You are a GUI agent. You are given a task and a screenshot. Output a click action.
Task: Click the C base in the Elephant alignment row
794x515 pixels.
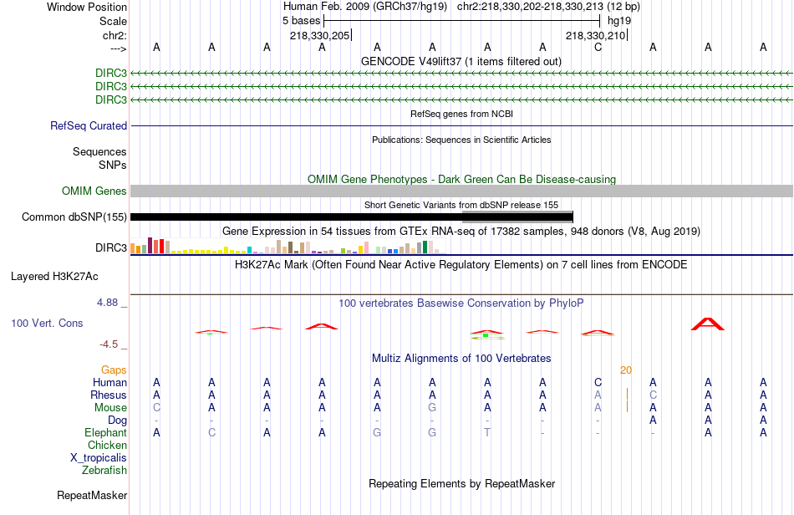(x=211, y=432)
